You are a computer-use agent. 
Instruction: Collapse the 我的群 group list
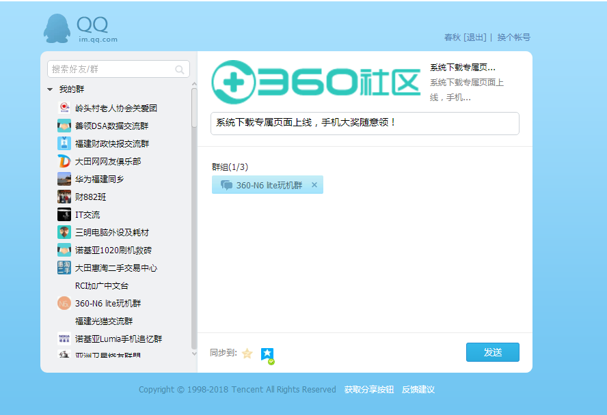tap(50, 89)
